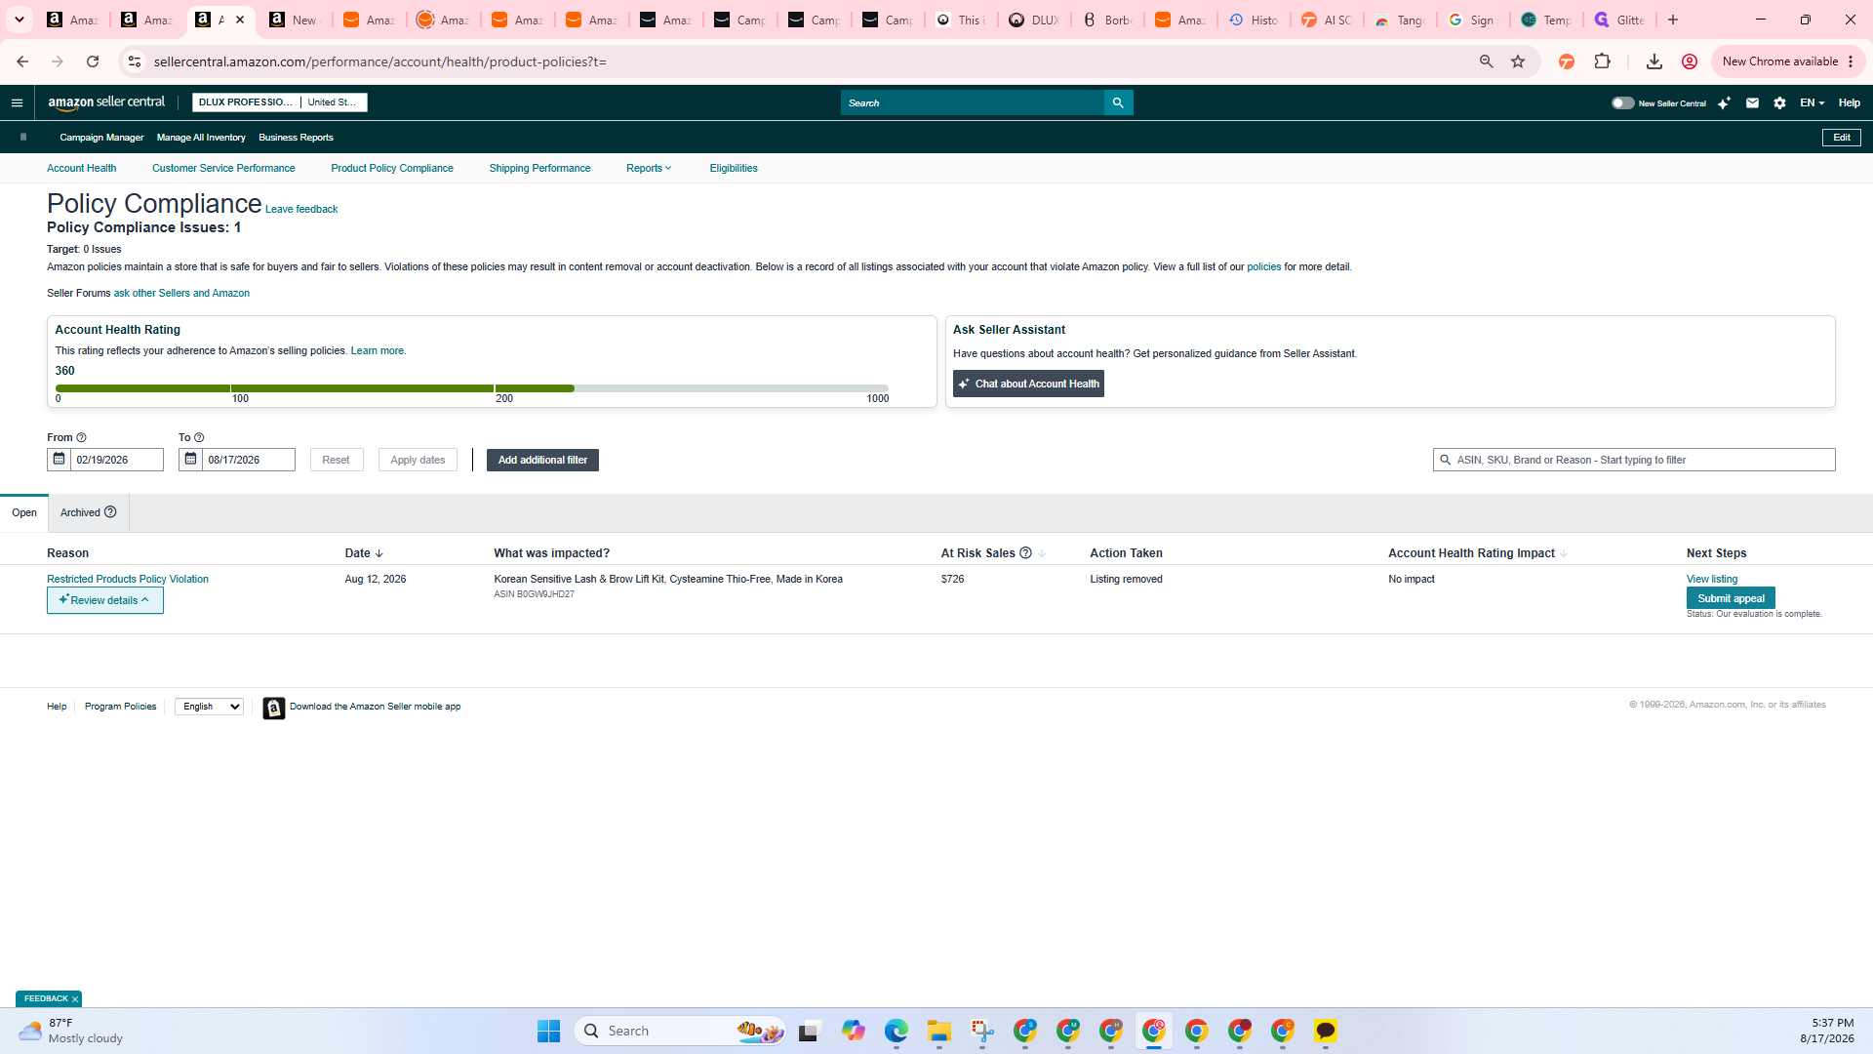This screenshot has height=1054, width=1873.
Task: Open the From date calendar picker icon
Action: [x=59, y=460]
